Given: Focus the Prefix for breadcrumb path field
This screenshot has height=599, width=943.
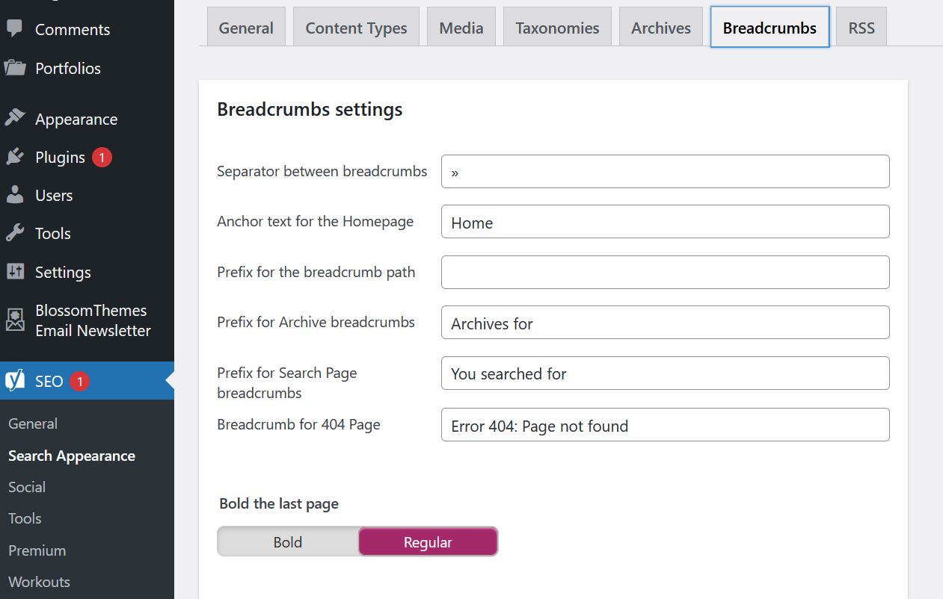Looking at the screenshot, I should pyautogui.click(x=665, y=273).
